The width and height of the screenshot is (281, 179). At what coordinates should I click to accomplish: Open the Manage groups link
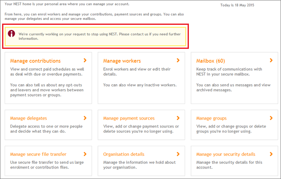(211, 118)
